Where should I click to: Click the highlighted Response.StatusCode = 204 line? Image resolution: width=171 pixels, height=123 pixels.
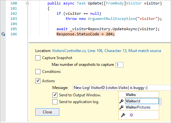85,34
